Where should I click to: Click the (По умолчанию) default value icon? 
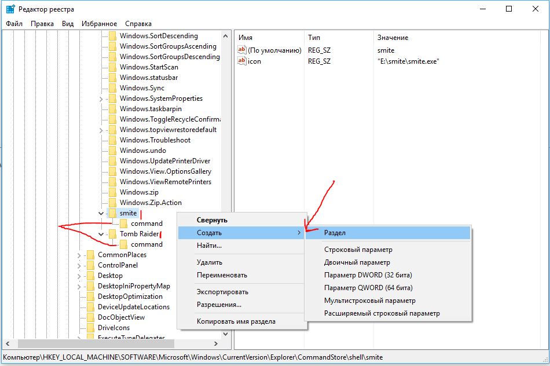242,50
